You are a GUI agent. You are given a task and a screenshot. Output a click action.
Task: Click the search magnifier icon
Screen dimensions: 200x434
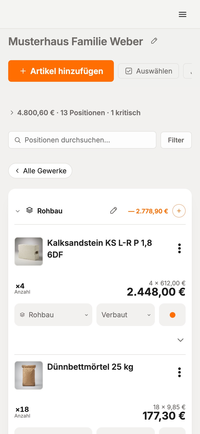[18, 140]
